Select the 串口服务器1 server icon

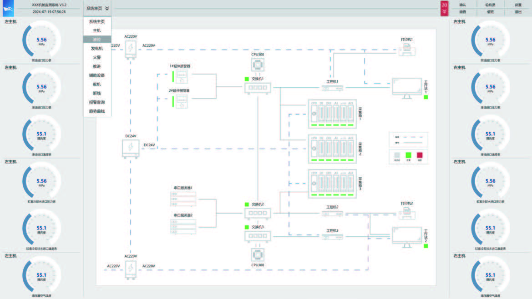click(x=183, y=197)
